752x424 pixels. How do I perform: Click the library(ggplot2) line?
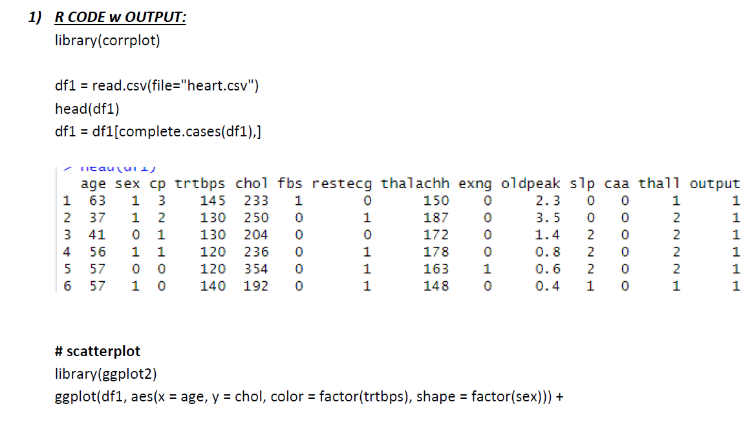pos(106,374)
